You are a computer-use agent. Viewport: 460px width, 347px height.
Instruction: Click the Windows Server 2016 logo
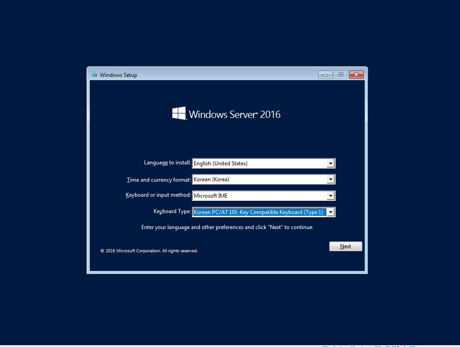(226, 114)
